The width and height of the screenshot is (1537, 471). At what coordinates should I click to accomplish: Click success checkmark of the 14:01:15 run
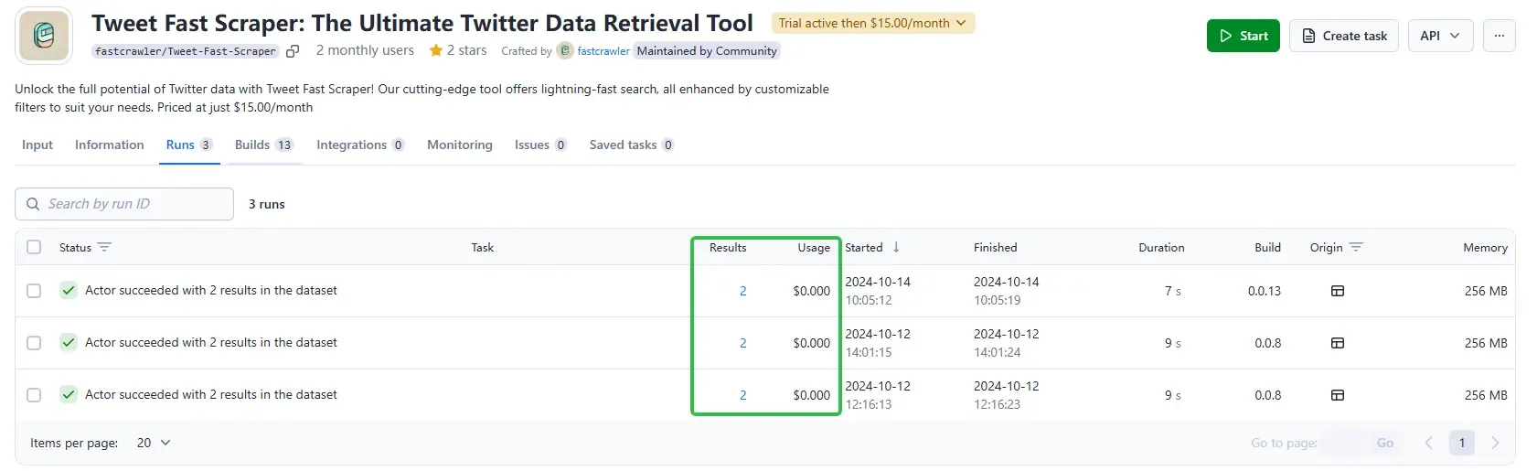point(69,342)
